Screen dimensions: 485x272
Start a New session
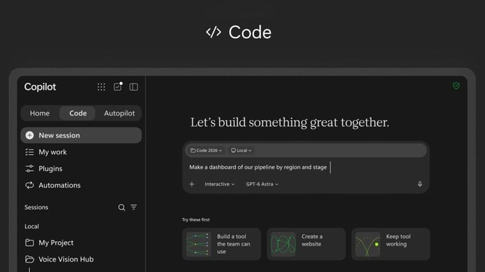pos(81,135)
